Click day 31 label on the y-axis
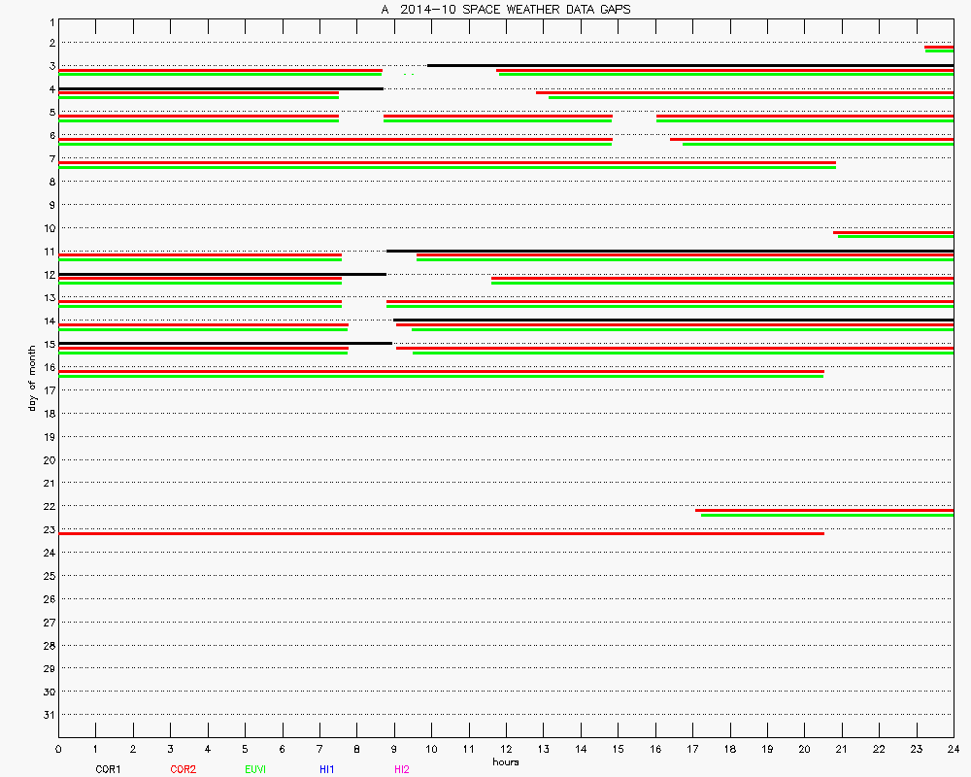The height and width of the screenshot is (777, 971). click(49, 715)
